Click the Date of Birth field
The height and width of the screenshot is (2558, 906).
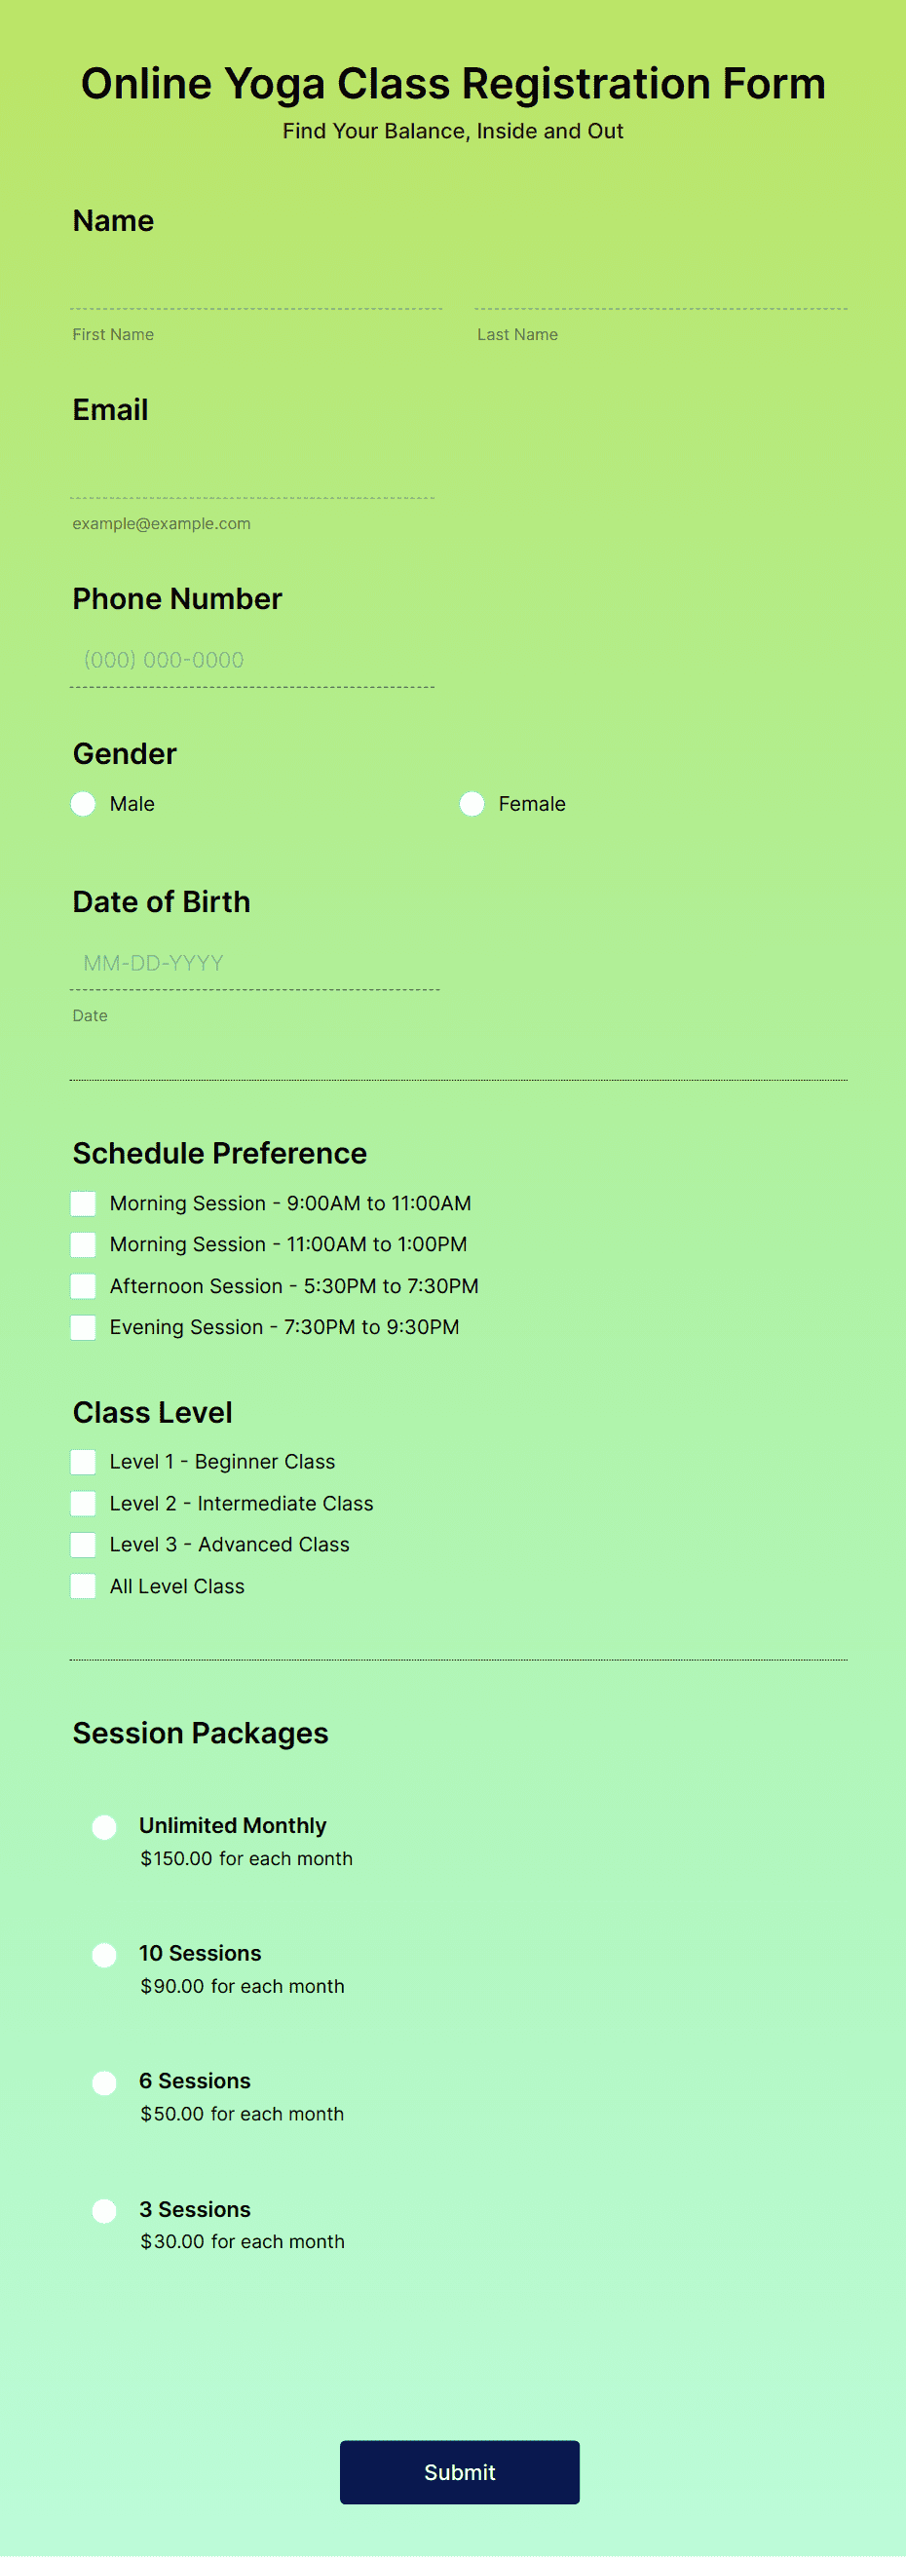(253, 962)
